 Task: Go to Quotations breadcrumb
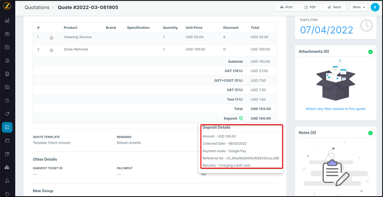point(37,7)
